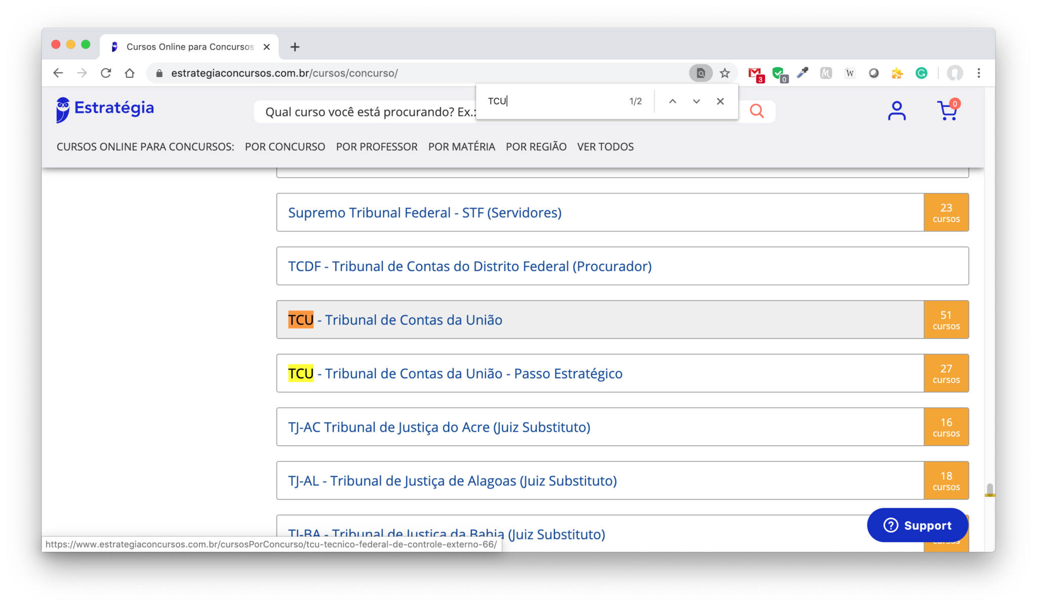Open the Chrome three-dot menu
Screen dimensions: 1037x607
(979, 73)
